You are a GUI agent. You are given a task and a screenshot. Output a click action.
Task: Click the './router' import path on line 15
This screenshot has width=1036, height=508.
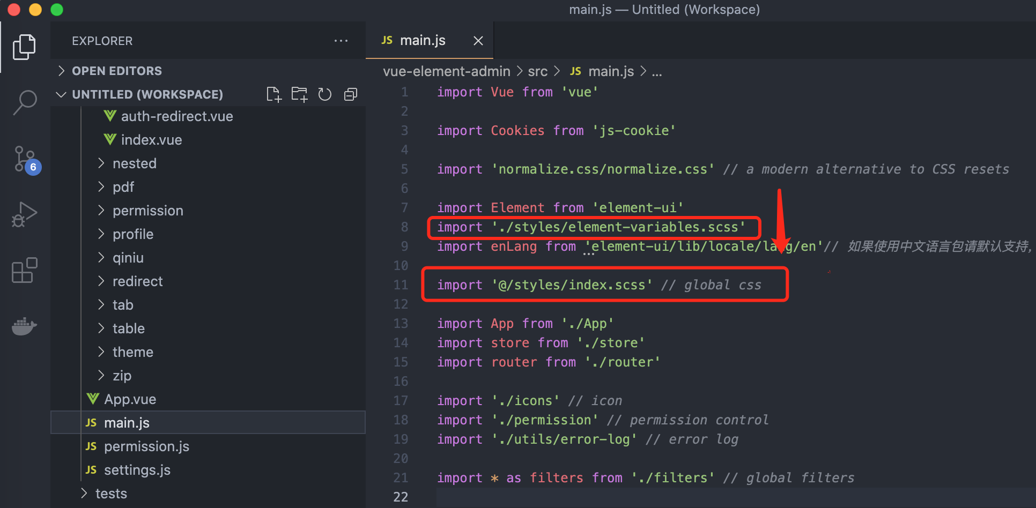622,362
